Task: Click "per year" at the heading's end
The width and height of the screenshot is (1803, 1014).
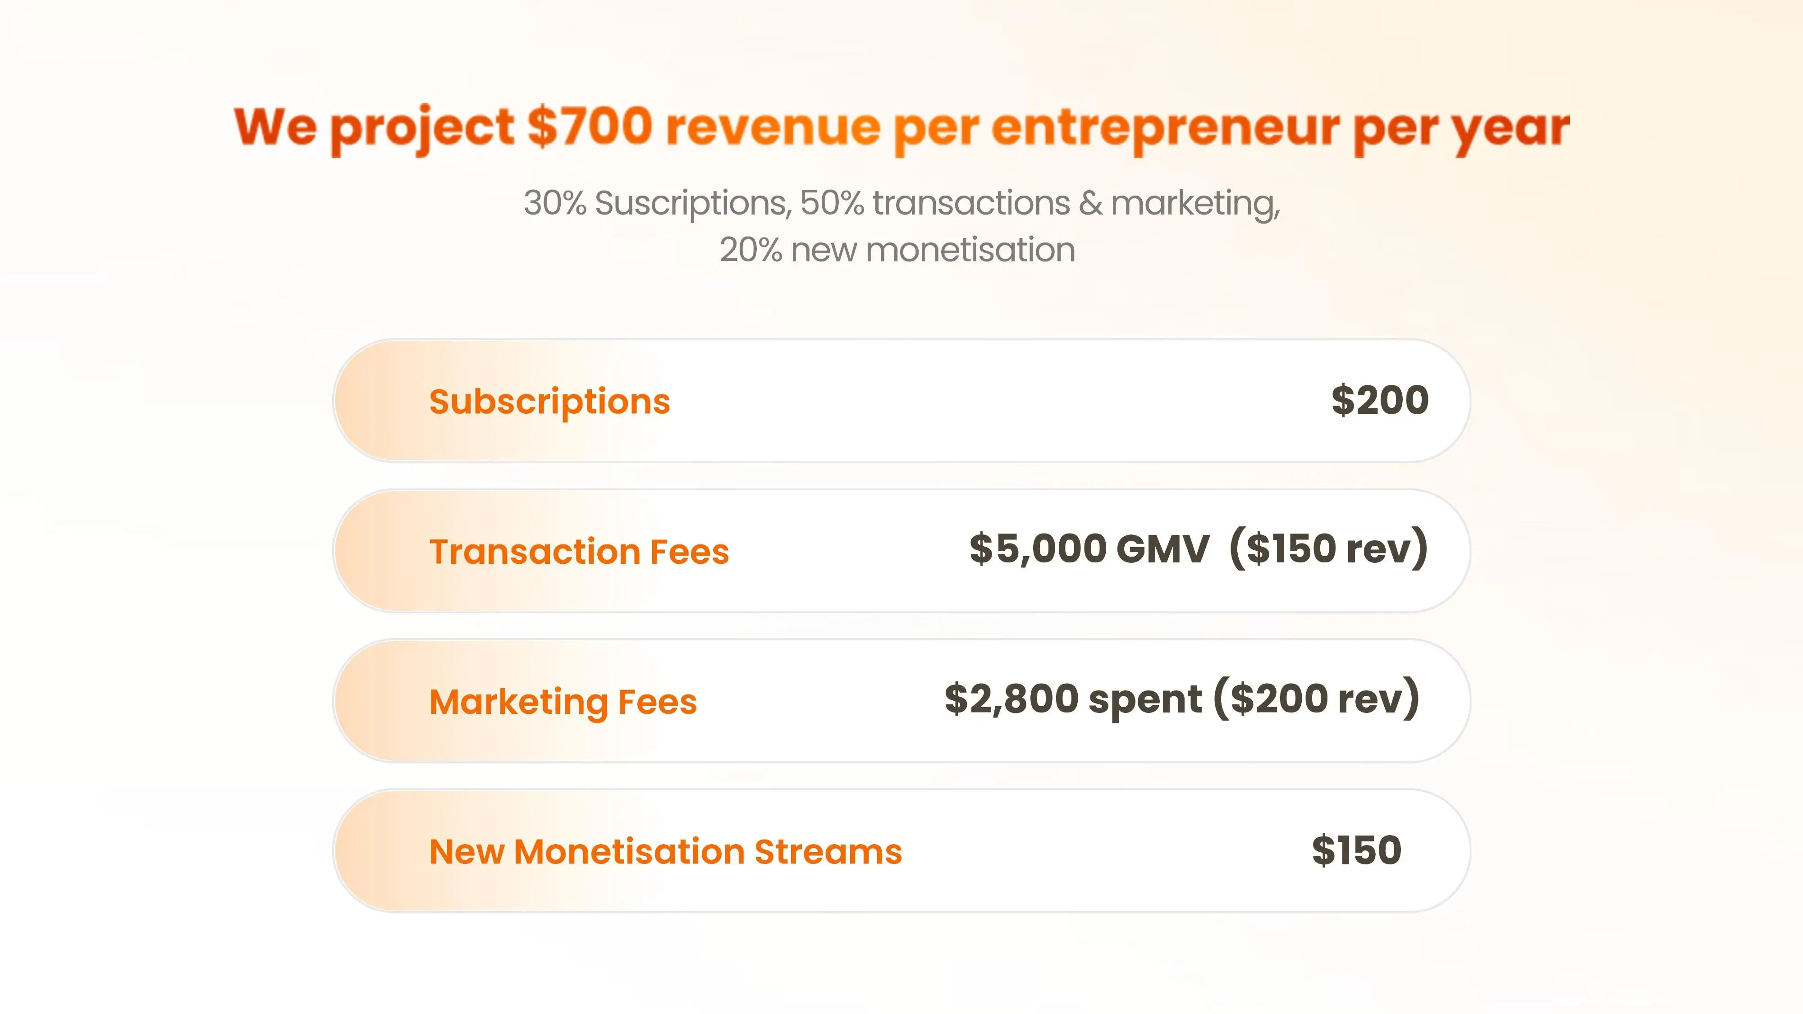Action: [x=1461, y=129]
